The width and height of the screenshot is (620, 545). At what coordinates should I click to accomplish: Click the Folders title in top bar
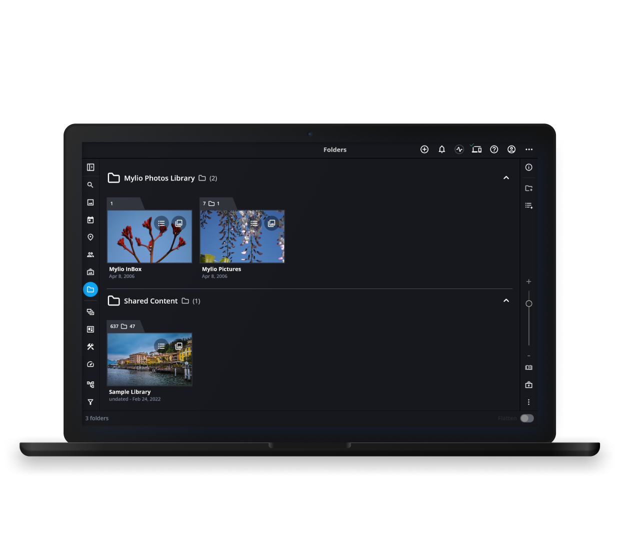(x=335, y=149)
